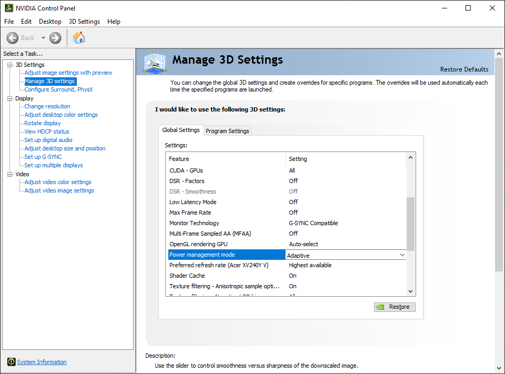Click the Back arrow icon
The height and width of the screenshot is (374, 505).
point(13,38)
